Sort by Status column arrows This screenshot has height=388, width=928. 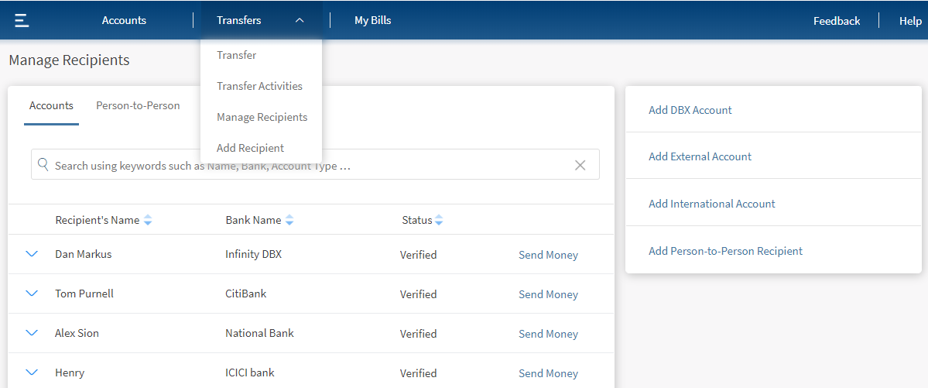point(439,221)
